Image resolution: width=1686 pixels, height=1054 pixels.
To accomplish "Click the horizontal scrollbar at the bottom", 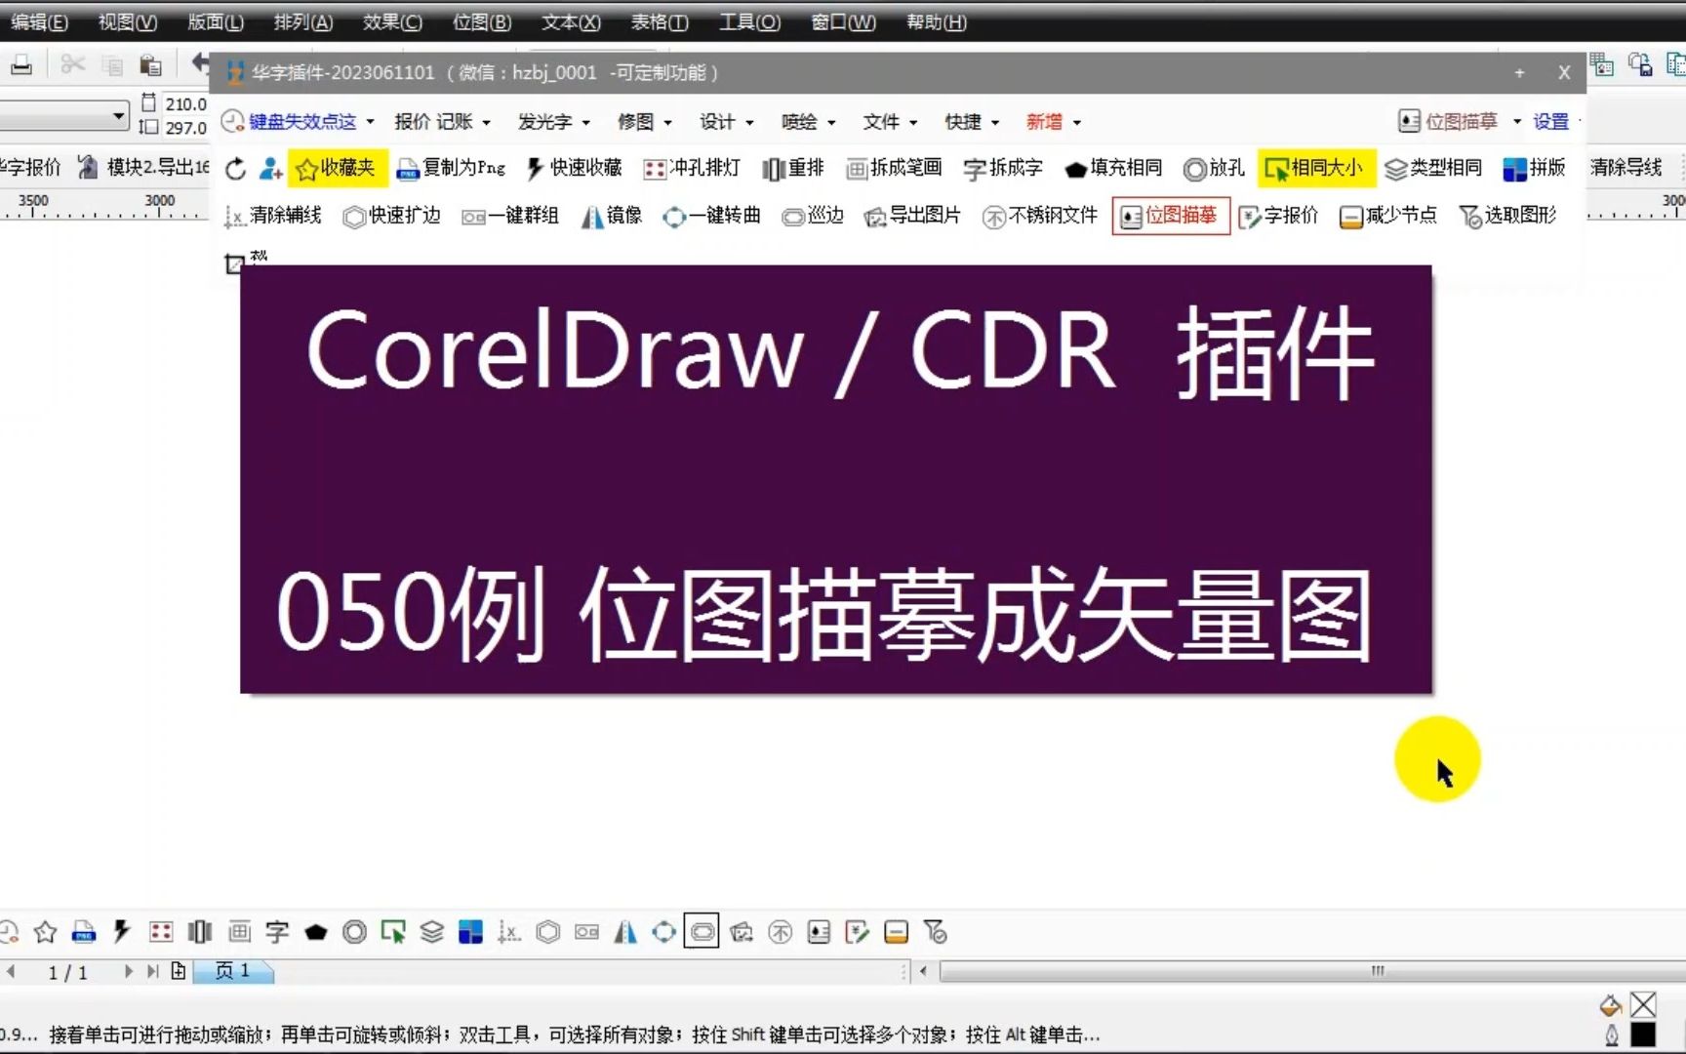I will 1376,972.
